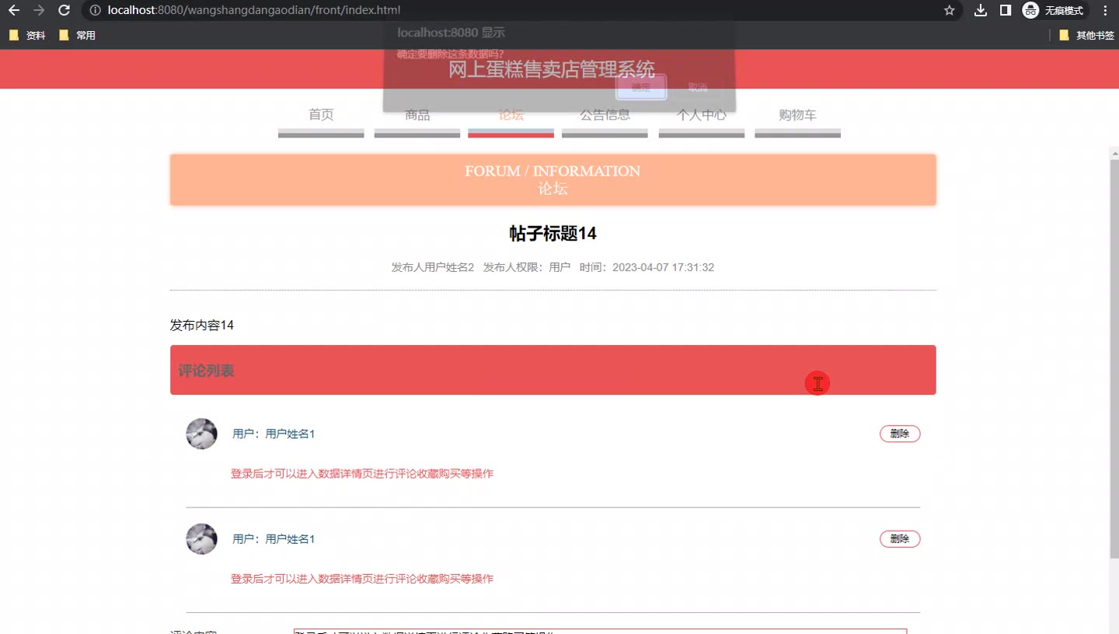This screenshot has height=634, width=1119.
Task: Click the 评论列表 header text
Action: click(206, 371)
